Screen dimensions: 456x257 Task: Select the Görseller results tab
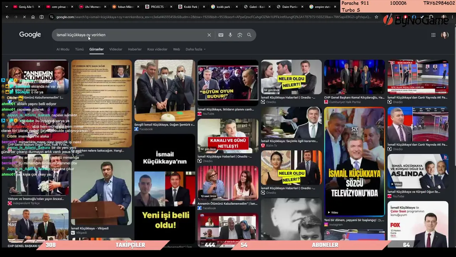97,49
